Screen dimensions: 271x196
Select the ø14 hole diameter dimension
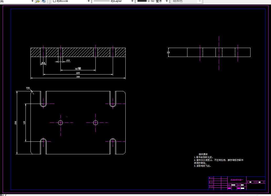point(68,60)
